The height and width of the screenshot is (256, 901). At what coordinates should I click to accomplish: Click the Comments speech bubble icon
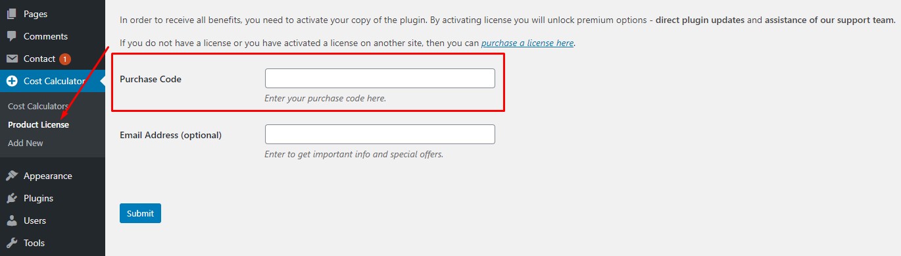click(12, 36)
